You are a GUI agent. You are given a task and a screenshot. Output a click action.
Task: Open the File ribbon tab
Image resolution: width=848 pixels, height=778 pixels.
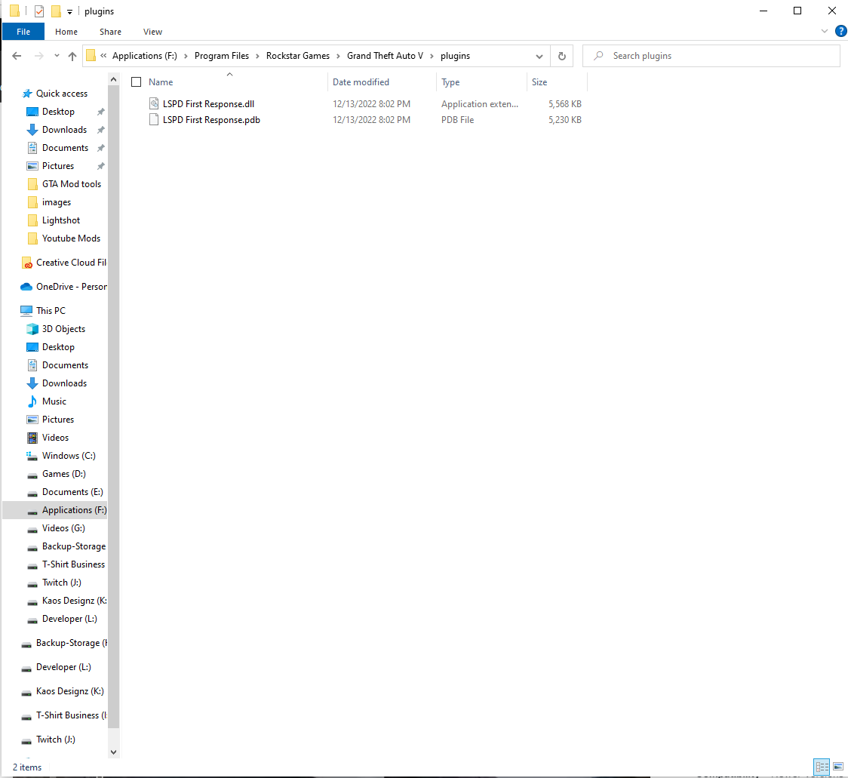tap(23, 32)
